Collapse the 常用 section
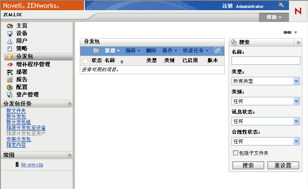The height and width of the screenshot is (189, 308). pyautogui.click(x=70, y=155)
